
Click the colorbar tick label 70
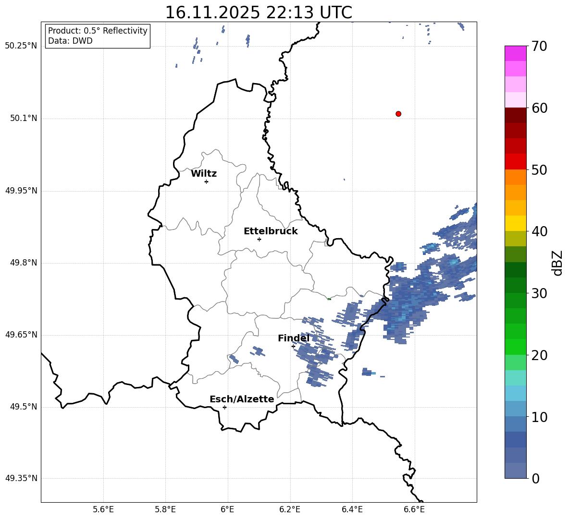click(540, 47)
